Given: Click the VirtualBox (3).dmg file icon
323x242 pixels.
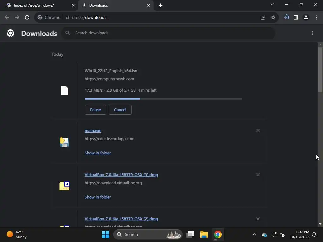Looking at the screenshot, I should click(64, 186).
